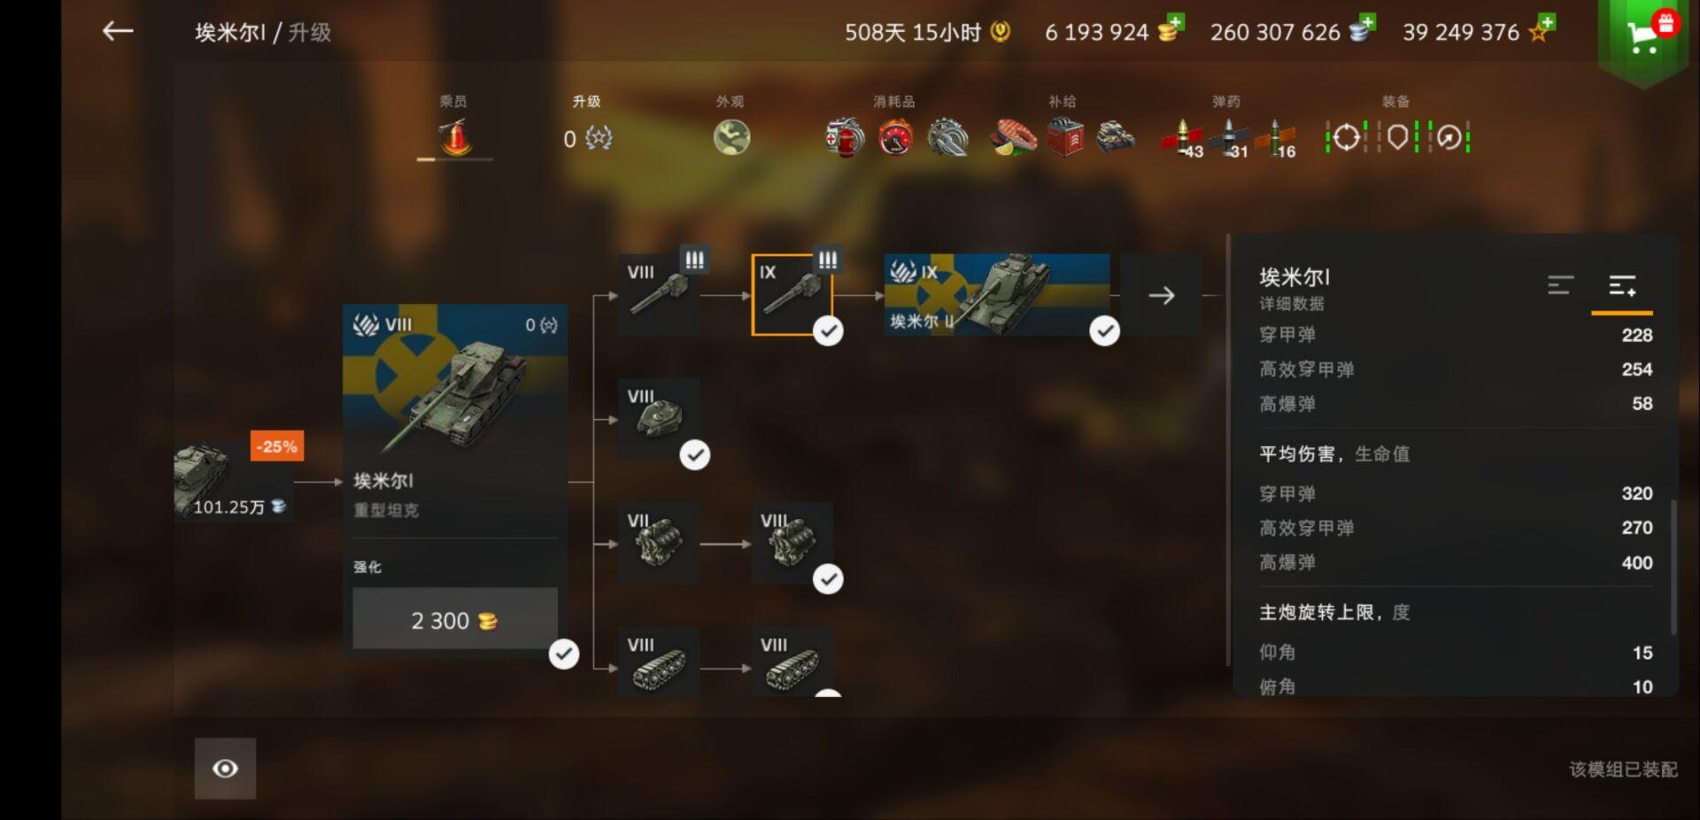Switch to the detailed stats view icon
This screenshot has width=1700, height=820.
(1622, 285)
